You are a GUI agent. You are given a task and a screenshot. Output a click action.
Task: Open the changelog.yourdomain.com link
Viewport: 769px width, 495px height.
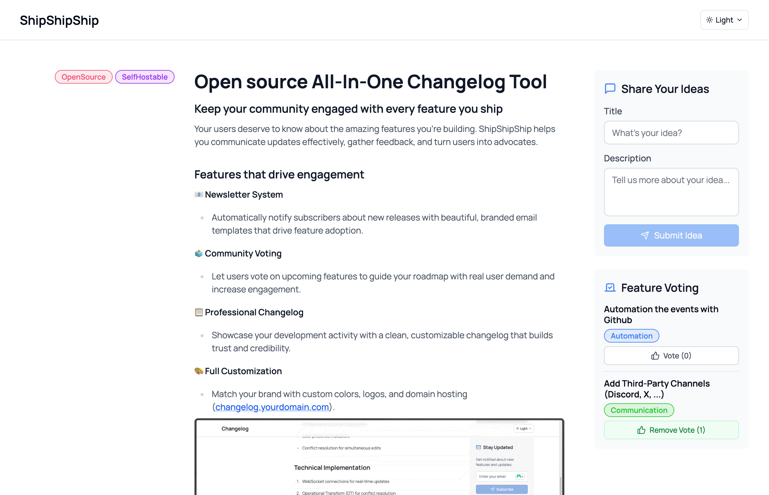(x=272, y=407)
